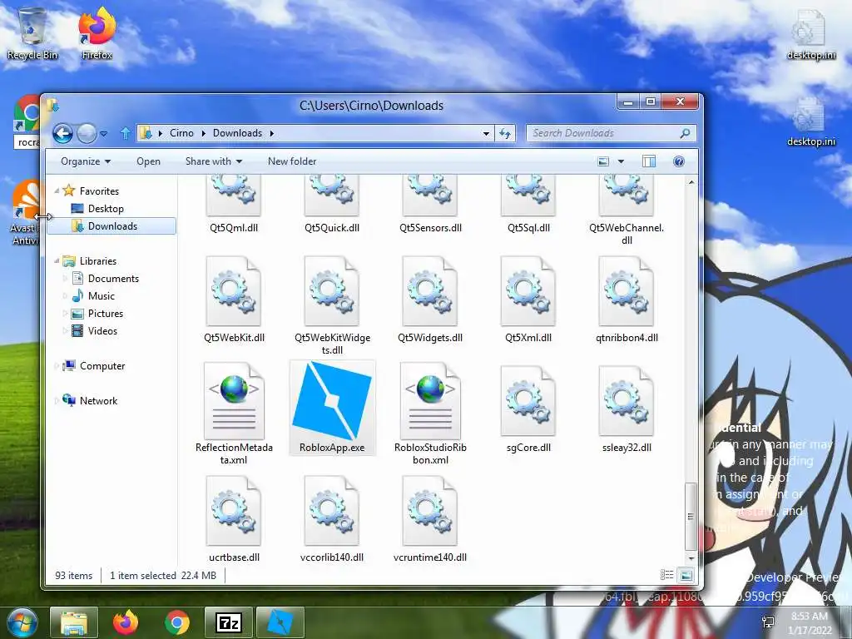Expand the Documents library node

point(65,278)
